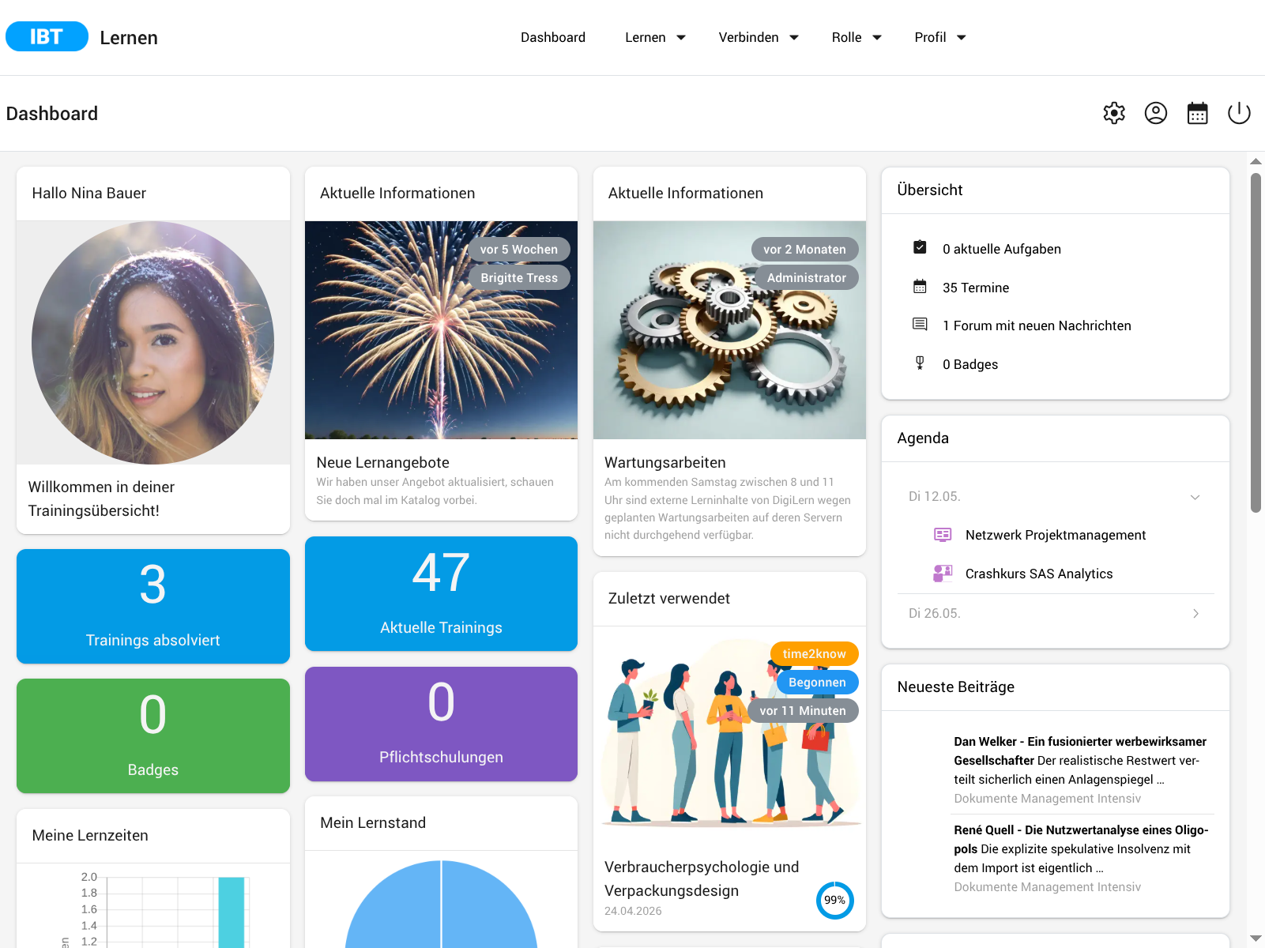Open the gears Wartungsarbeiten image
Screen dimensions: 1265x948
729,330
